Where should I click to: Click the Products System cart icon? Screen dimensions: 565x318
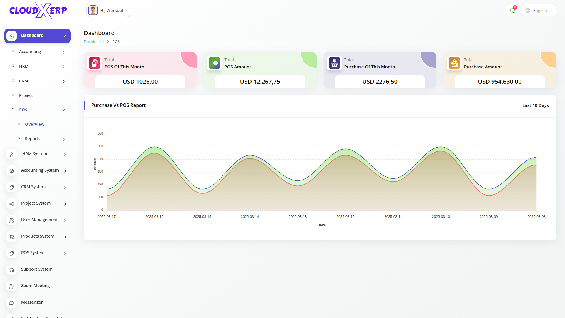coord(12,237)
